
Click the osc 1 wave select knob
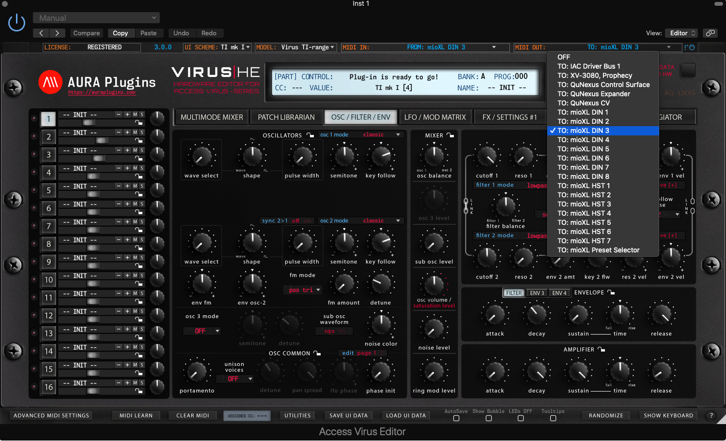(x=201, y=157)
